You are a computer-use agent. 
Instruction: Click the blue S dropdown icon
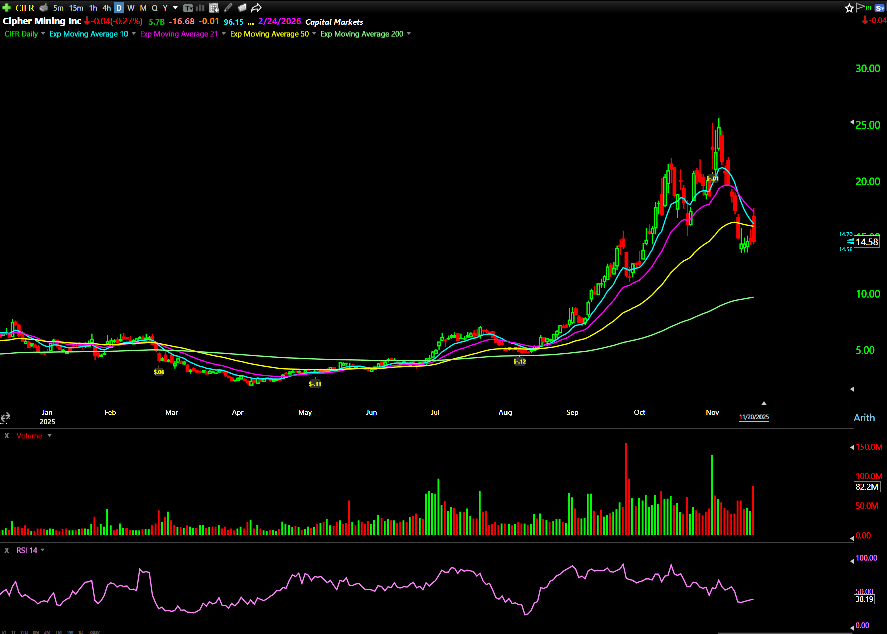[880, 8]
